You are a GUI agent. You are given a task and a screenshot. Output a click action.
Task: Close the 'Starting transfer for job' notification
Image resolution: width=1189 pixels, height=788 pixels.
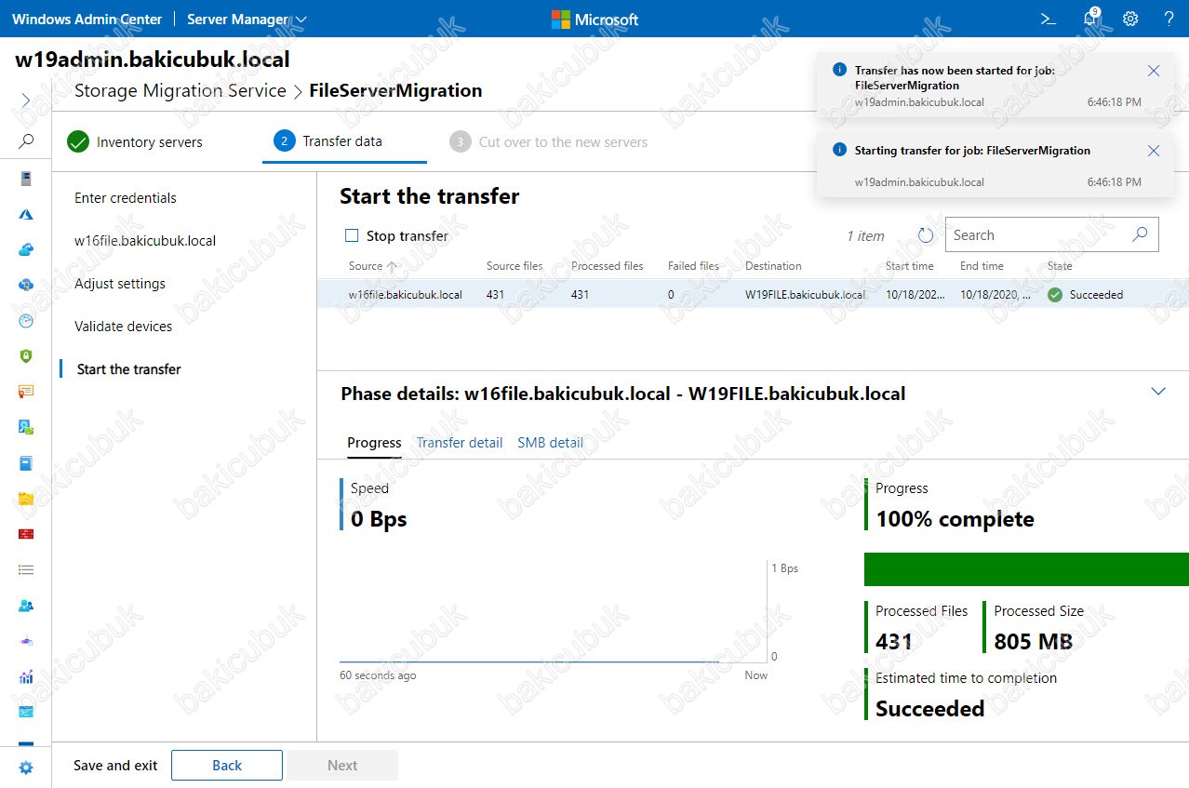(x=1154, y=151)
